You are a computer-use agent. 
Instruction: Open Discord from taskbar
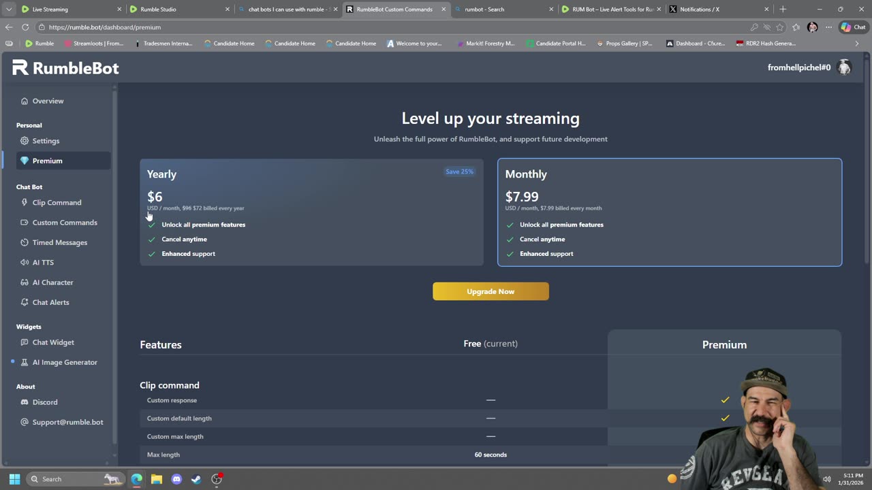pyautogui.click(x=176, y=479)
